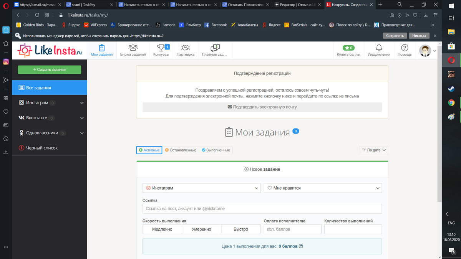Click the LikeInsta.ru logo
The width and height of the screenshot is (461, 259).
(x=50, y=50)
